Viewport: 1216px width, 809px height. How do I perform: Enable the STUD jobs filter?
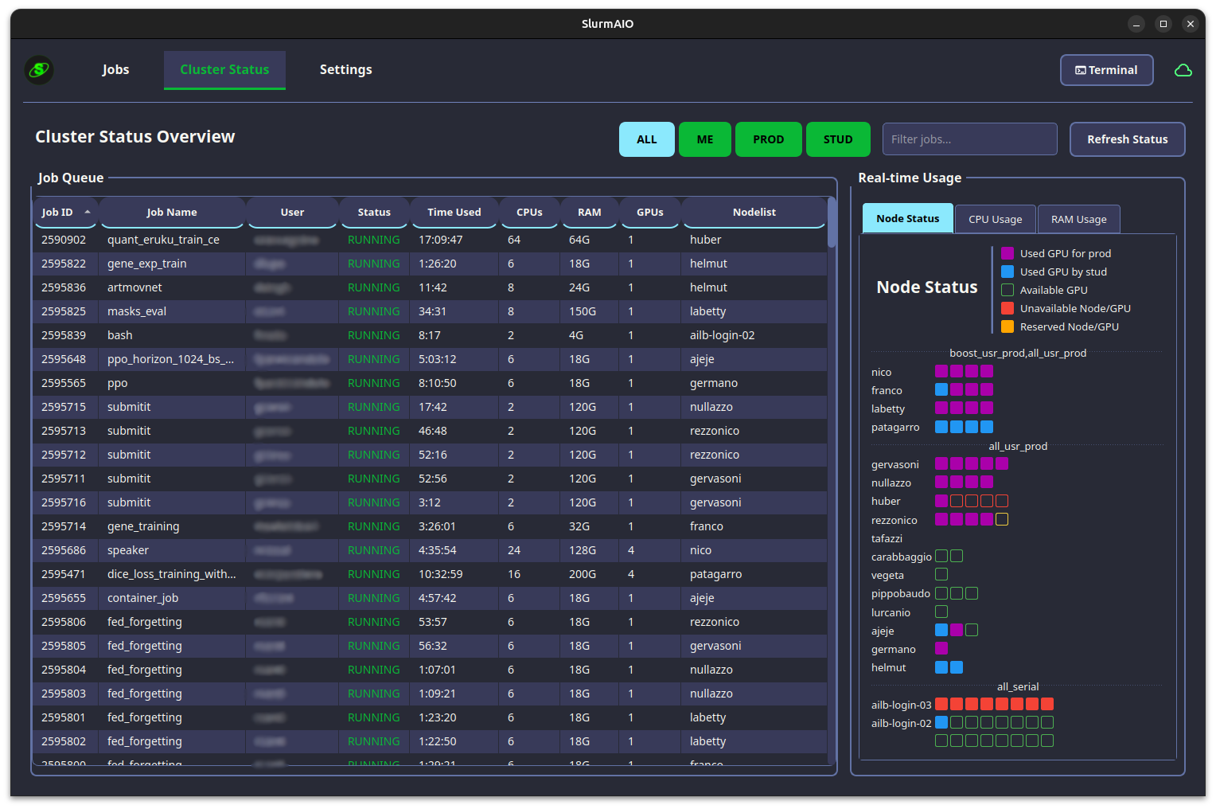838,139
